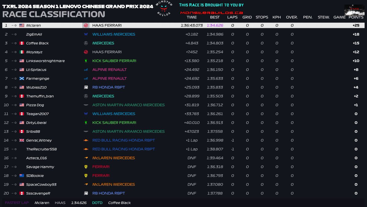Click the Haas logo in Moysayz's row
367x207 pixels.
point(86,52)
